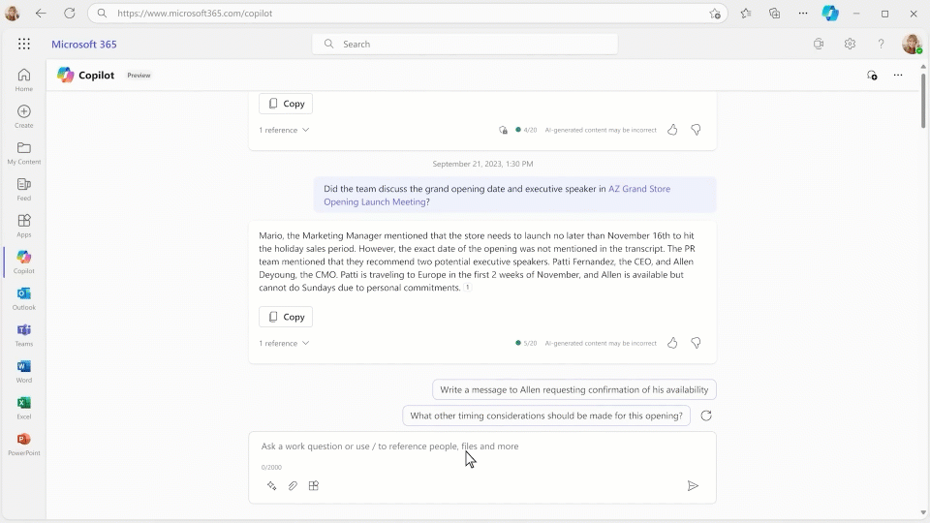Image resolution: width=930 pixels, height=523 pixels.
Task: Reload the browser page
Action: [x=70, y=13]
